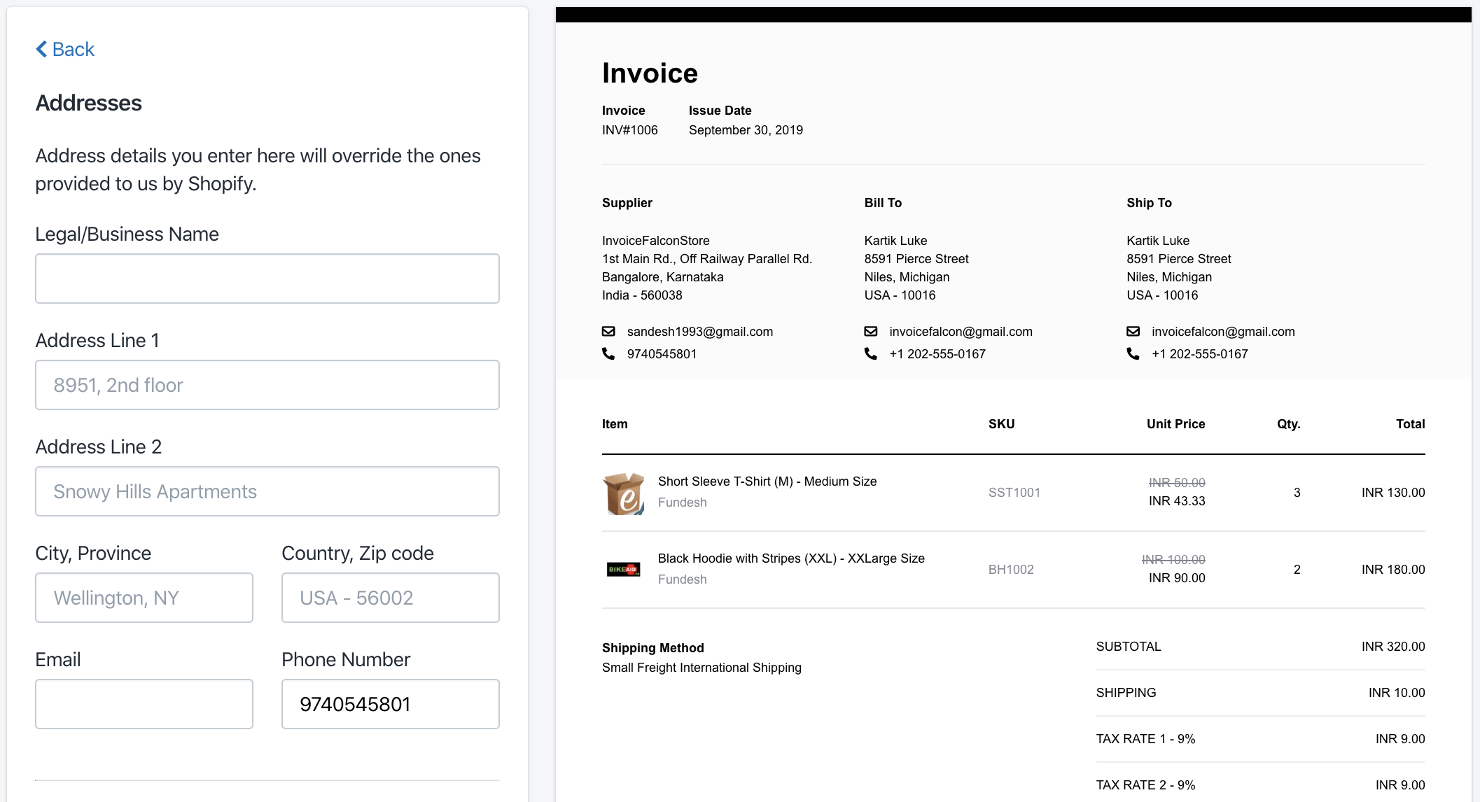Click the Ship To envelope icon
This screenshot has width=1480, height=802.
point(1133,331)
